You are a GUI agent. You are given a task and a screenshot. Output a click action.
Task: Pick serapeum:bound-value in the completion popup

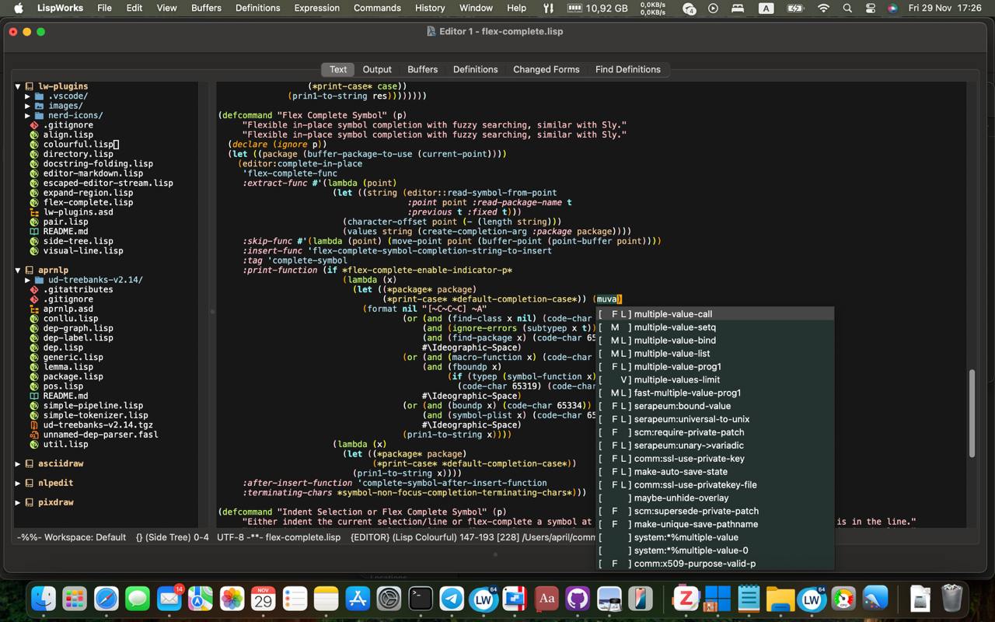682,406
